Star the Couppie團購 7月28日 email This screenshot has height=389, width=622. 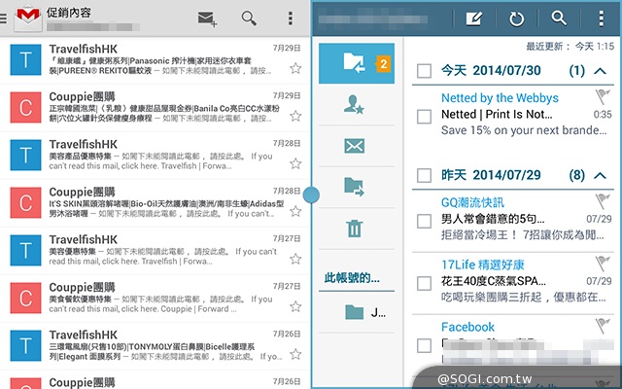point(295,211)
